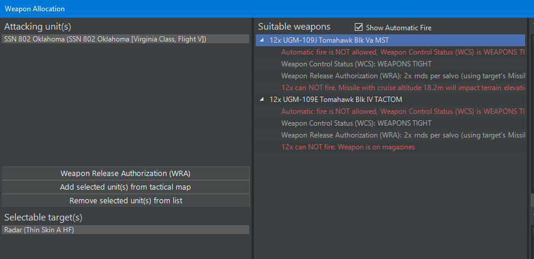
Task: Collapse the UGM-109J Tomahawk Blk Va MST group
Action: 262,40
